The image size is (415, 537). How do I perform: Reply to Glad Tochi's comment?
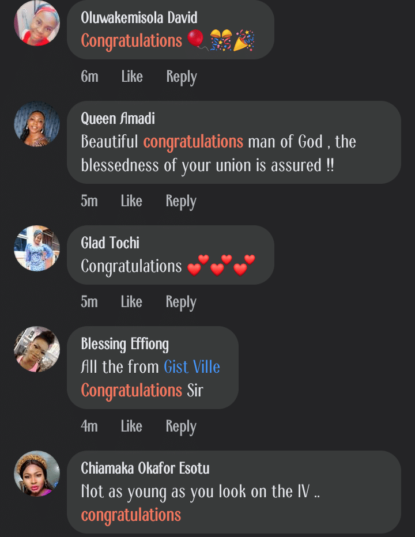pos(181,302)
